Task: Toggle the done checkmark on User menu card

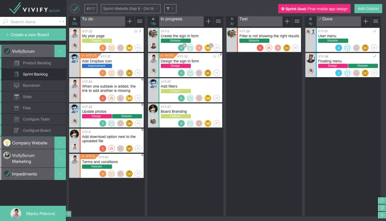Action: tap(374, 31)
